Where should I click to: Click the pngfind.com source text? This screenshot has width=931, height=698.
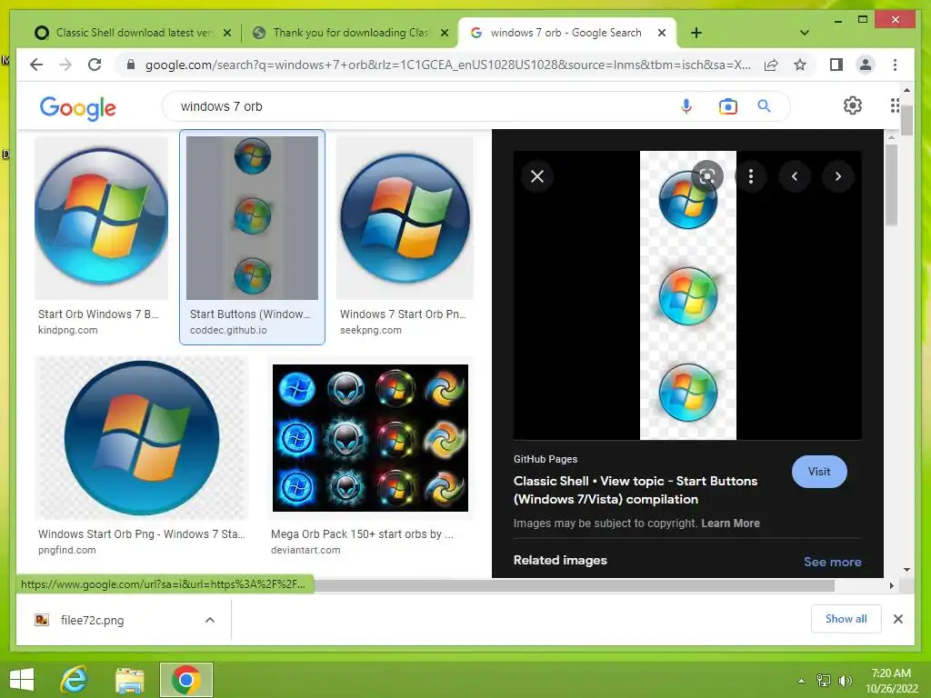click(66, 550)
